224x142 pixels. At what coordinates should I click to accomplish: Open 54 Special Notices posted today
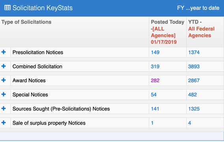point(154,95)
